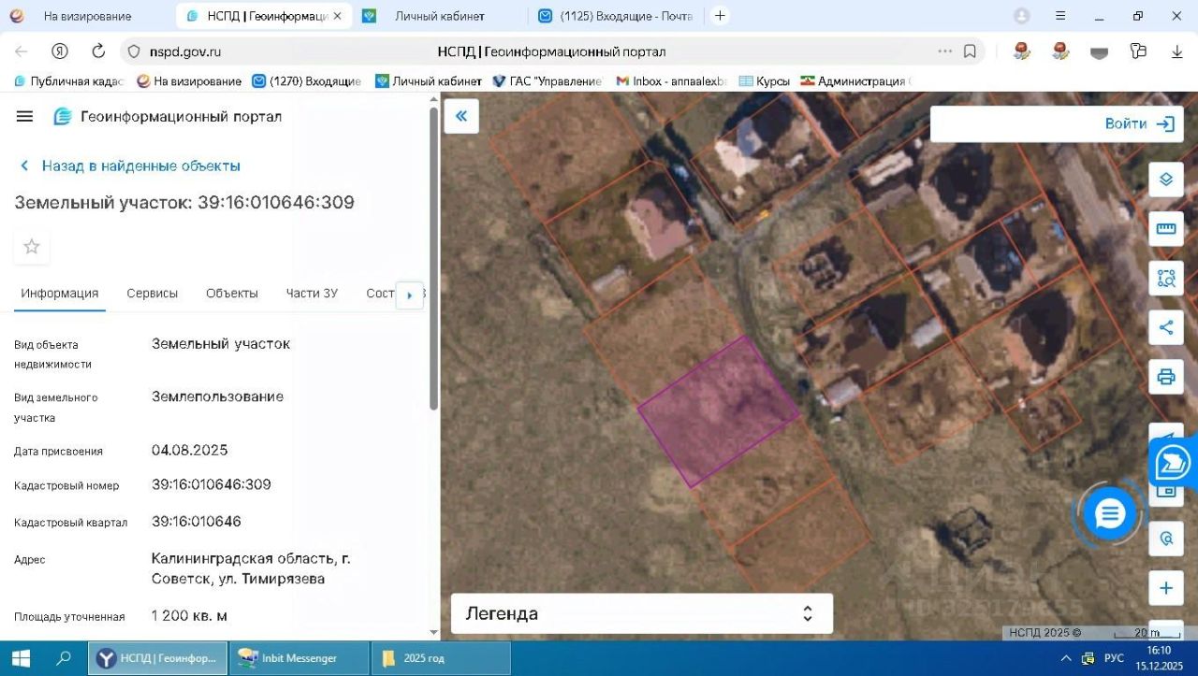Screen dimensions: 1198x676
Task: Click the cadastral number value 39:16:010646:309
Action: (x=212, y=484)
